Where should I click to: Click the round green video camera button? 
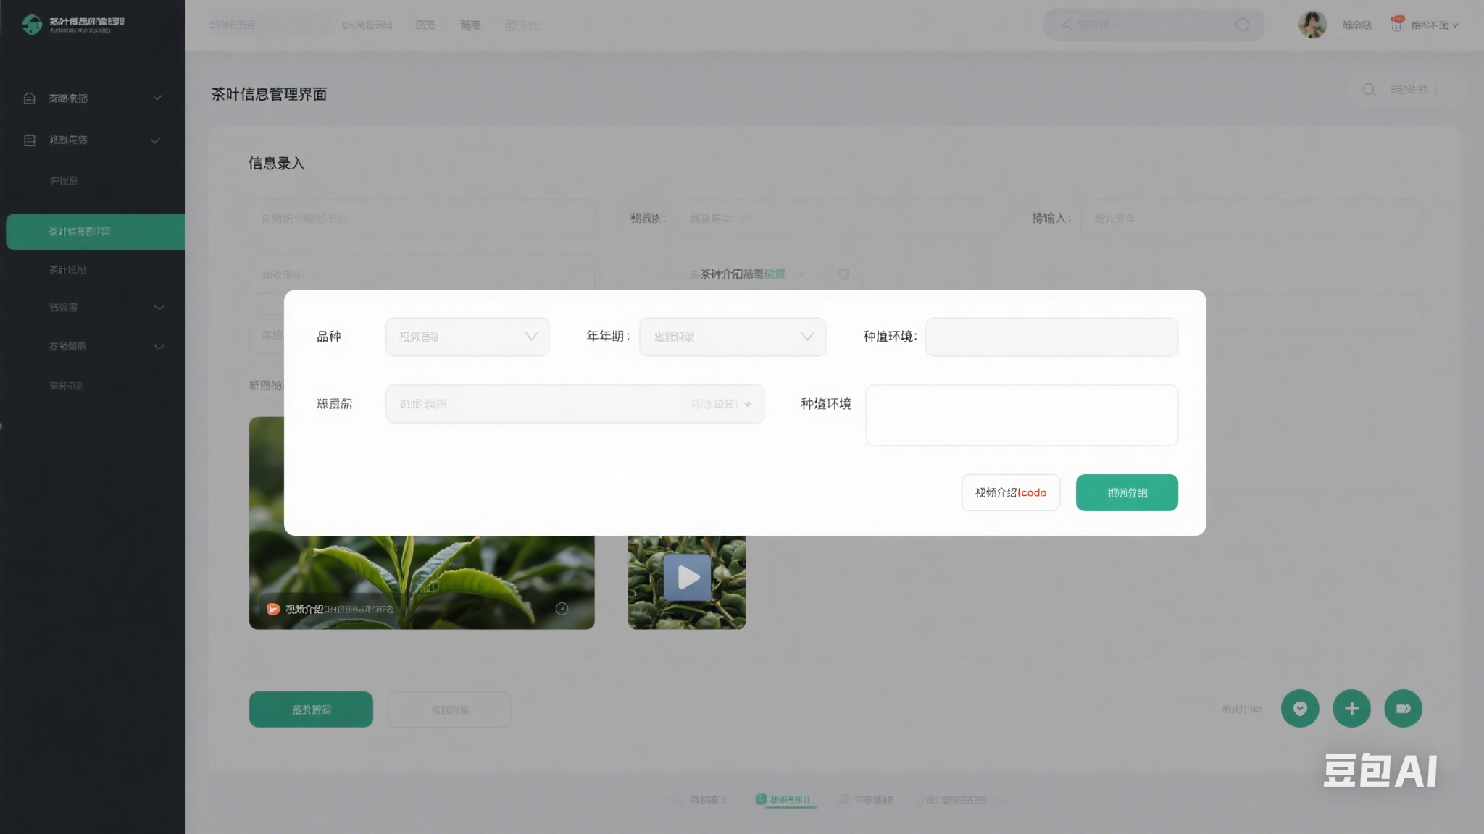[x=1403, y=709]
